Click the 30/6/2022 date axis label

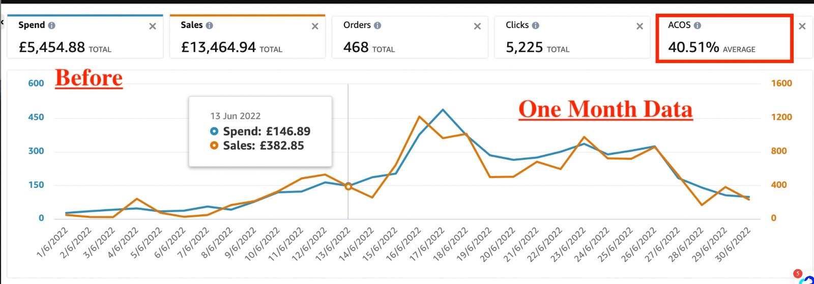735,244
